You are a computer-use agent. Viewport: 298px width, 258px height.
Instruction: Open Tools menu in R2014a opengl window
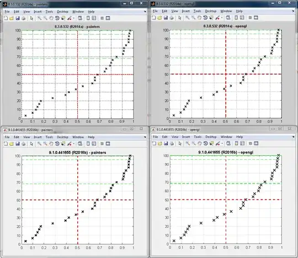click(197, 11)
